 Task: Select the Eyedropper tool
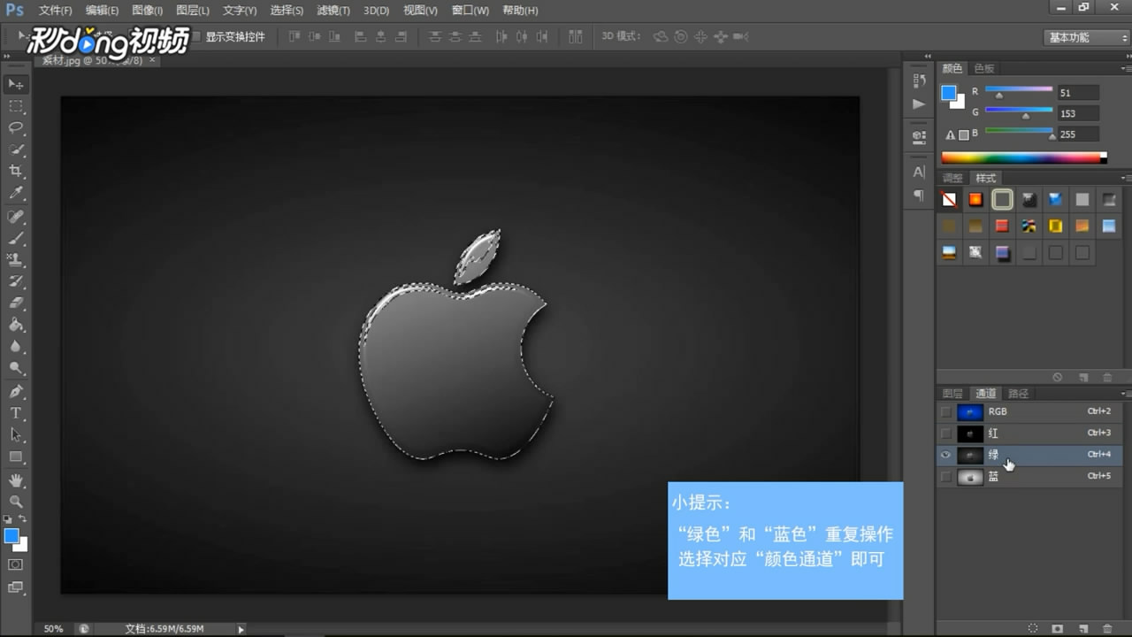(16, 193)
